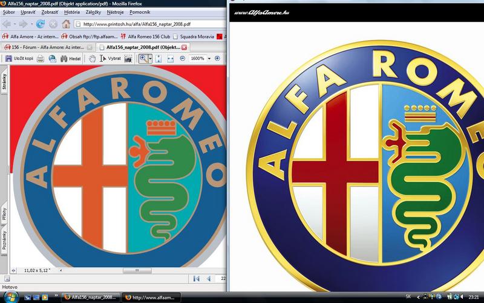Viewport: 484px width, 303px height.
Task: Click the taskbar clock 23:21
Action: (x=474, y=297)
